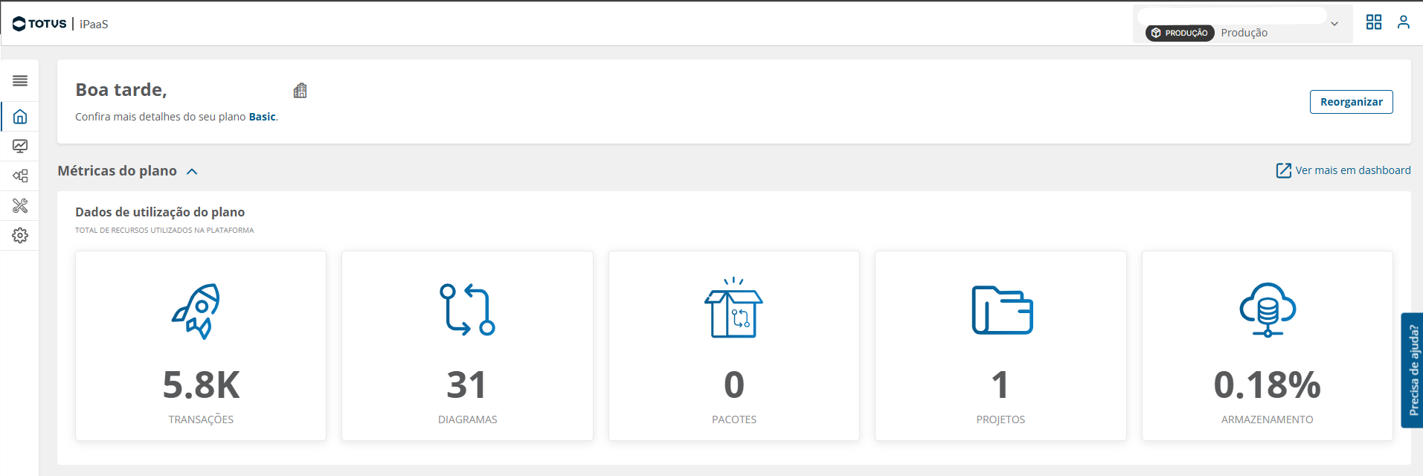Viewport: 1423px width, 476px height.
Task: Click the Reorganizar button
Action: [1351, 102]
